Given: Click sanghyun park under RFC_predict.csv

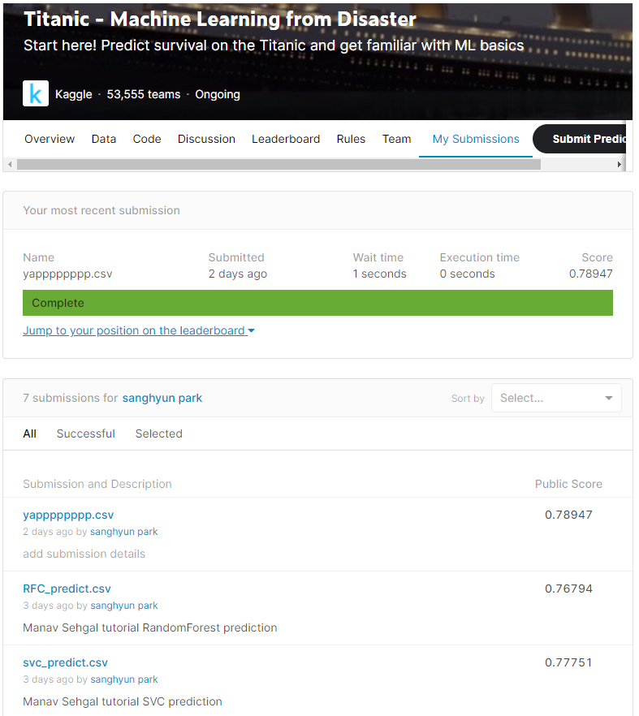Looking at the screenshot, I should click(x=123, y=606).
